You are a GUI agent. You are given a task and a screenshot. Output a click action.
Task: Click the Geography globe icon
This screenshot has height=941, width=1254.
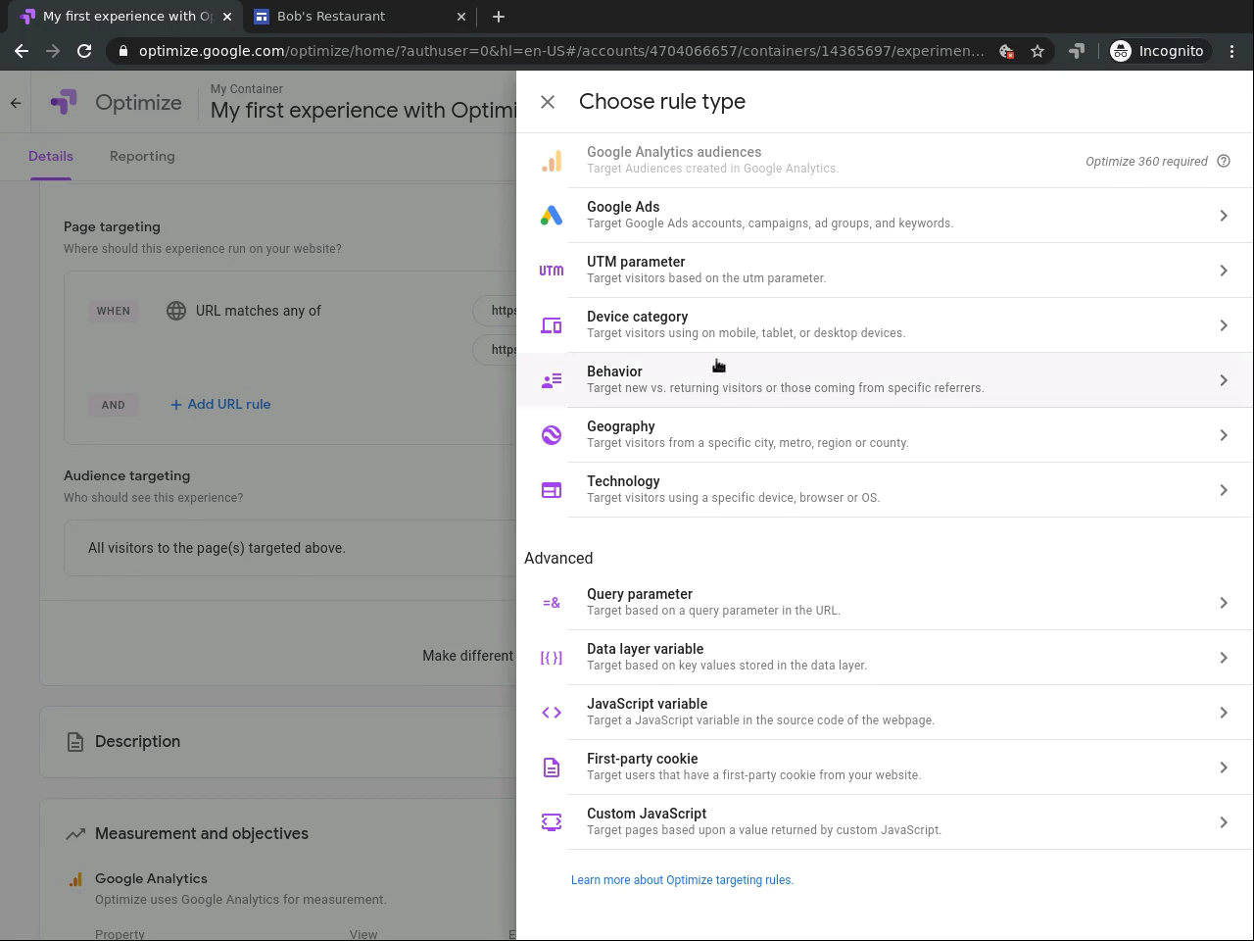click(x=552, y=435)
